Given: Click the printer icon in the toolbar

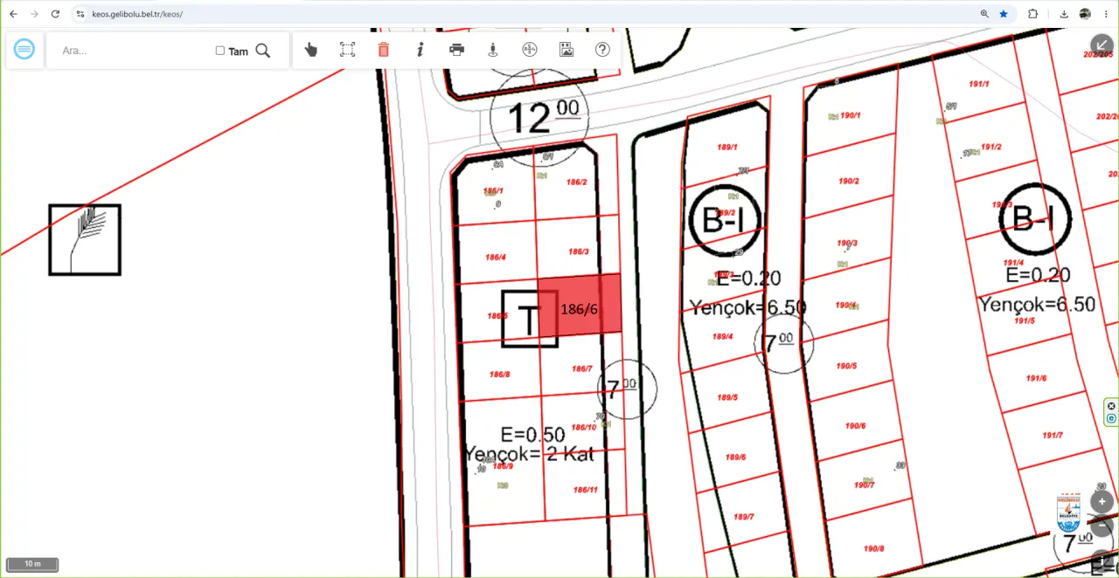Looking at the screenshot, I should (x=456, y=50).
